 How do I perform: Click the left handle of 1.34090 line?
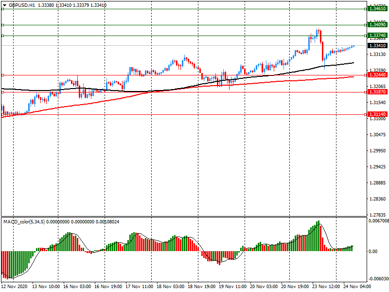point(2,24)
